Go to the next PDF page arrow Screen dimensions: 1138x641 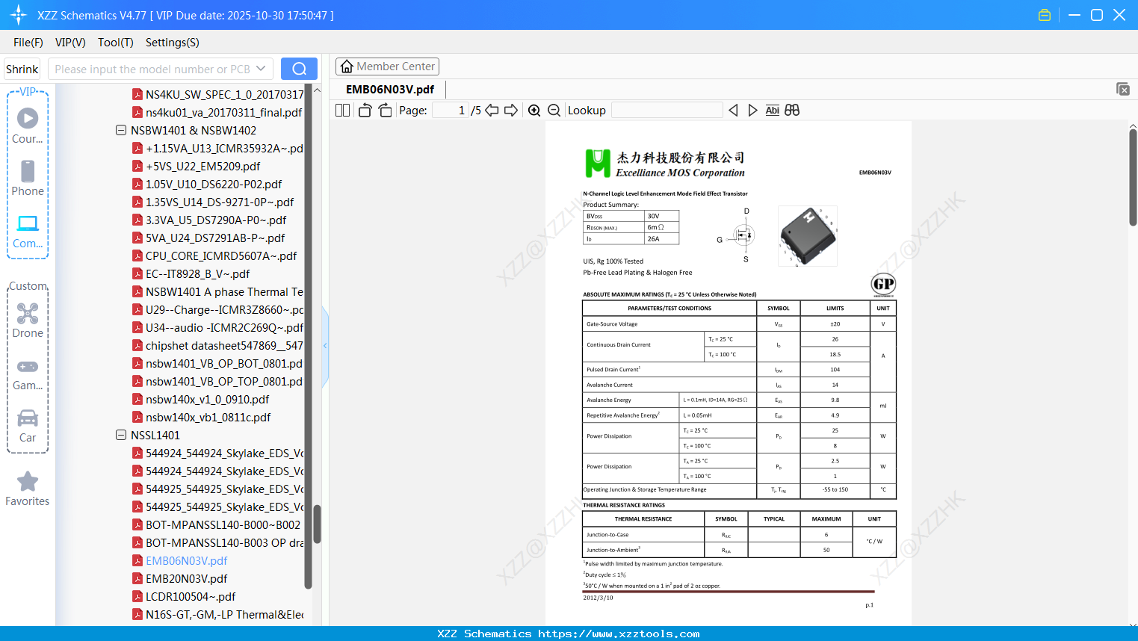click(x=511, y=111)
